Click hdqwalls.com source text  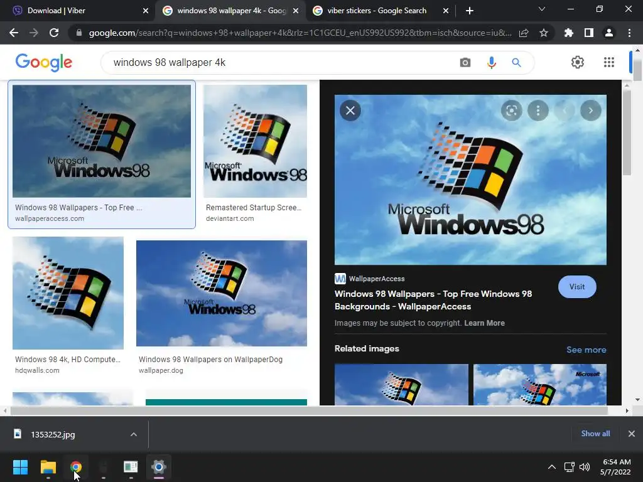click(37, 370)
